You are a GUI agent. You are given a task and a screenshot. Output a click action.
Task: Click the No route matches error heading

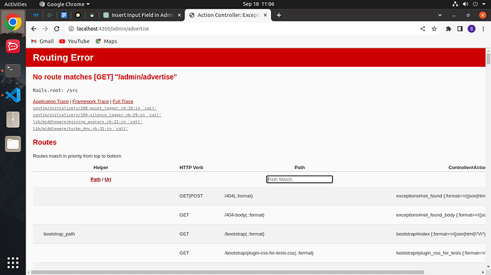105,77
